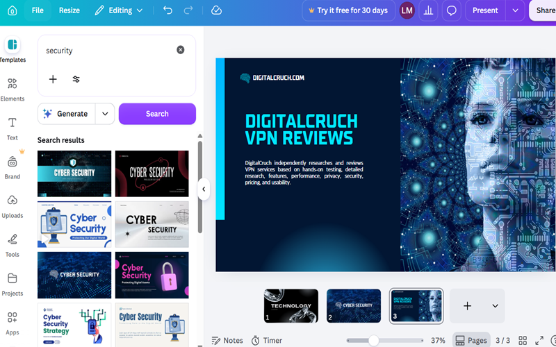Viewport: 556px width, 347px height.
Task: Open the comments speech bubble icon
Action: pyautogui.click(x=451, y=10)
